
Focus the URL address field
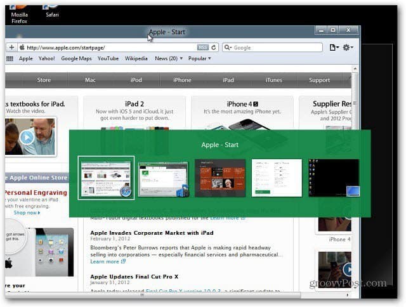coord(112,48)
